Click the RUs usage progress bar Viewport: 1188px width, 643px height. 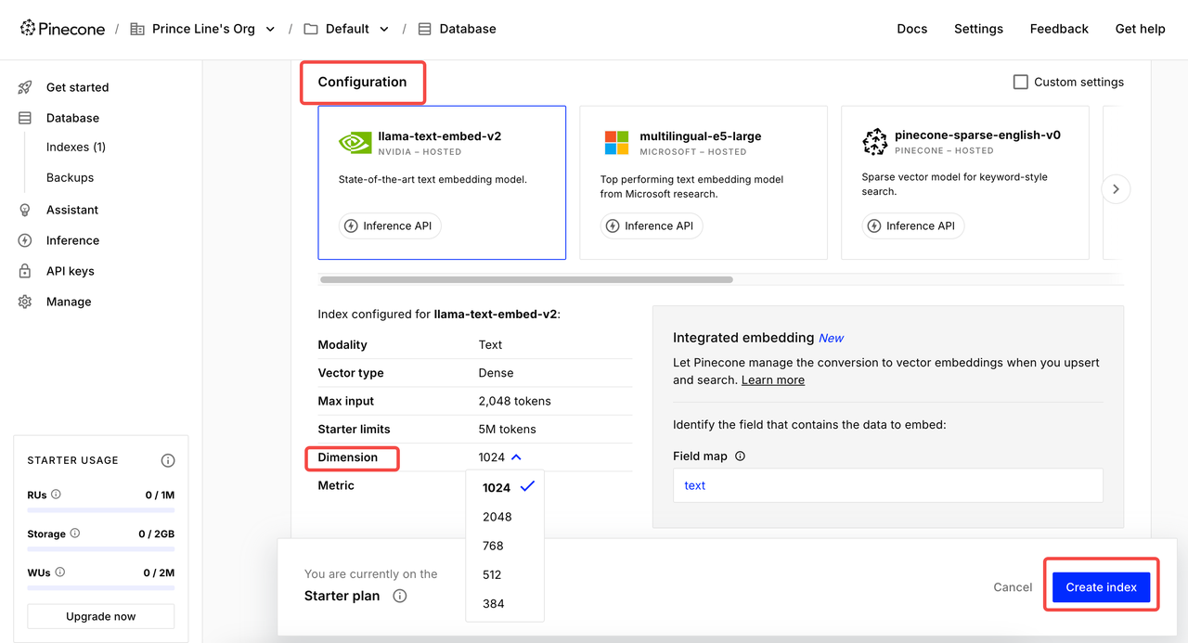point(101,509)
